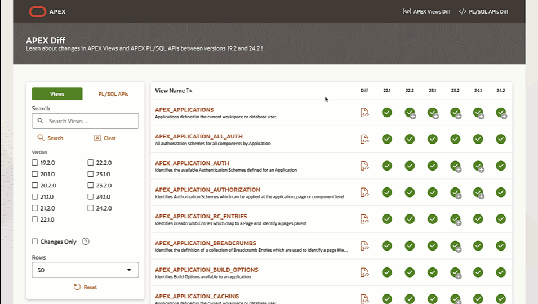Image resolution: width=538 pixels, height=304 pixels.
Task: Focus the Search Views input field
Action: coord(86,121)
